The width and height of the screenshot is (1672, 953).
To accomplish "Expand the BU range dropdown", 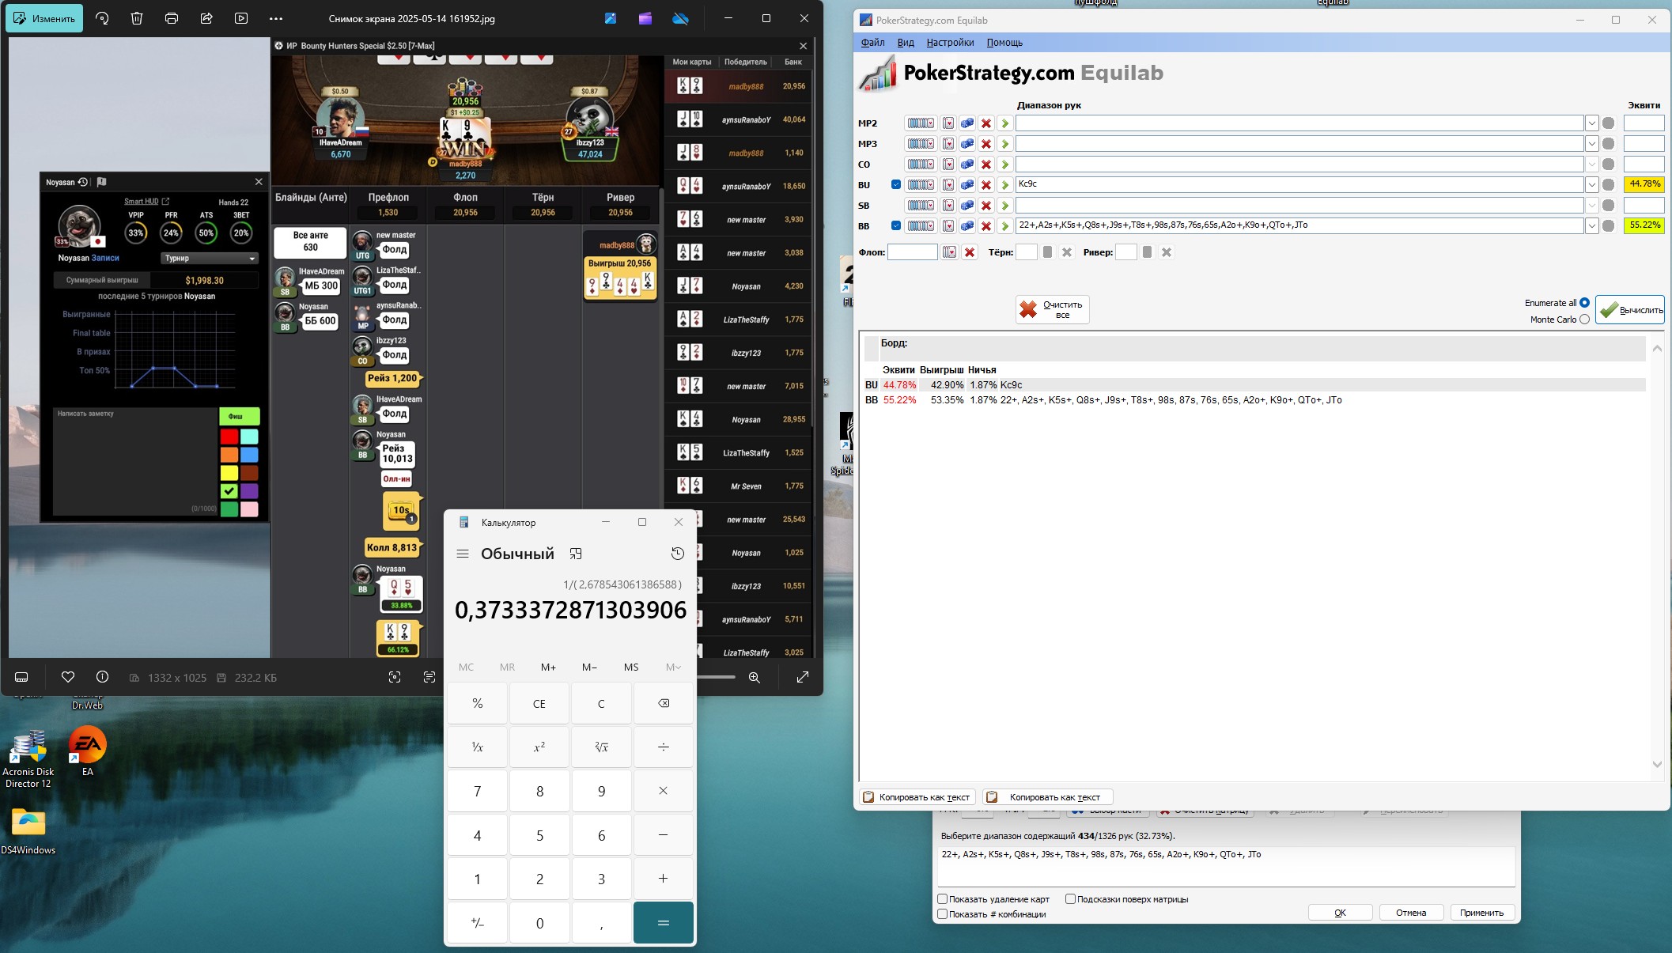I will (x=1592, y=184).
